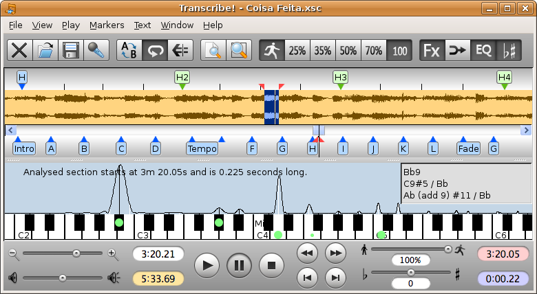
Task: Click the H4 marker above the waveform
Action: (505, 77)
